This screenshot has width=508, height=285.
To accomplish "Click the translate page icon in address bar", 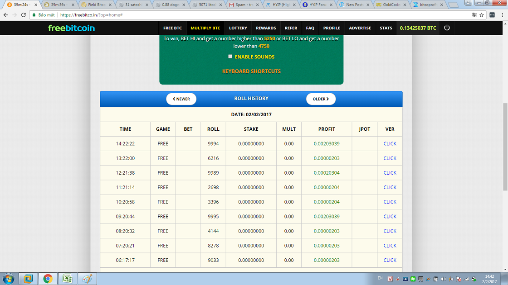I will [474, 15].
